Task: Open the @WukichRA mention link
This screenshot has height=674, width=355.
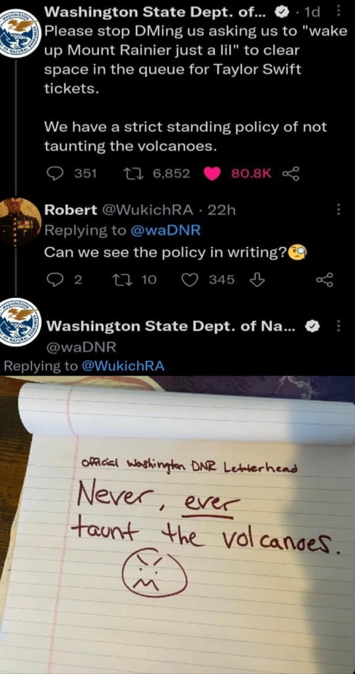Action: click(x=122, y=366)
